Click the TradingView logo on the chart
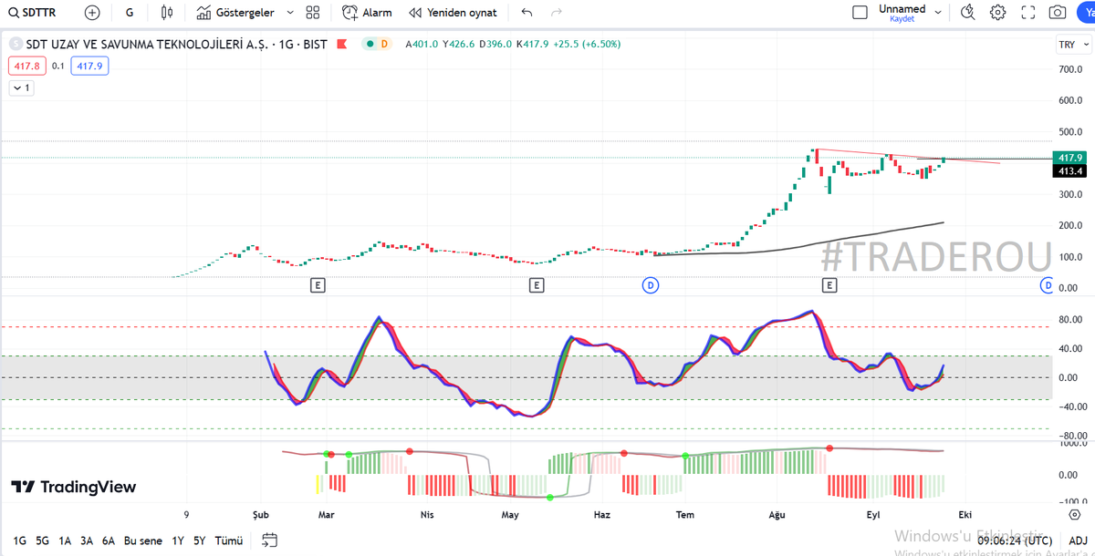 [74, 488]
